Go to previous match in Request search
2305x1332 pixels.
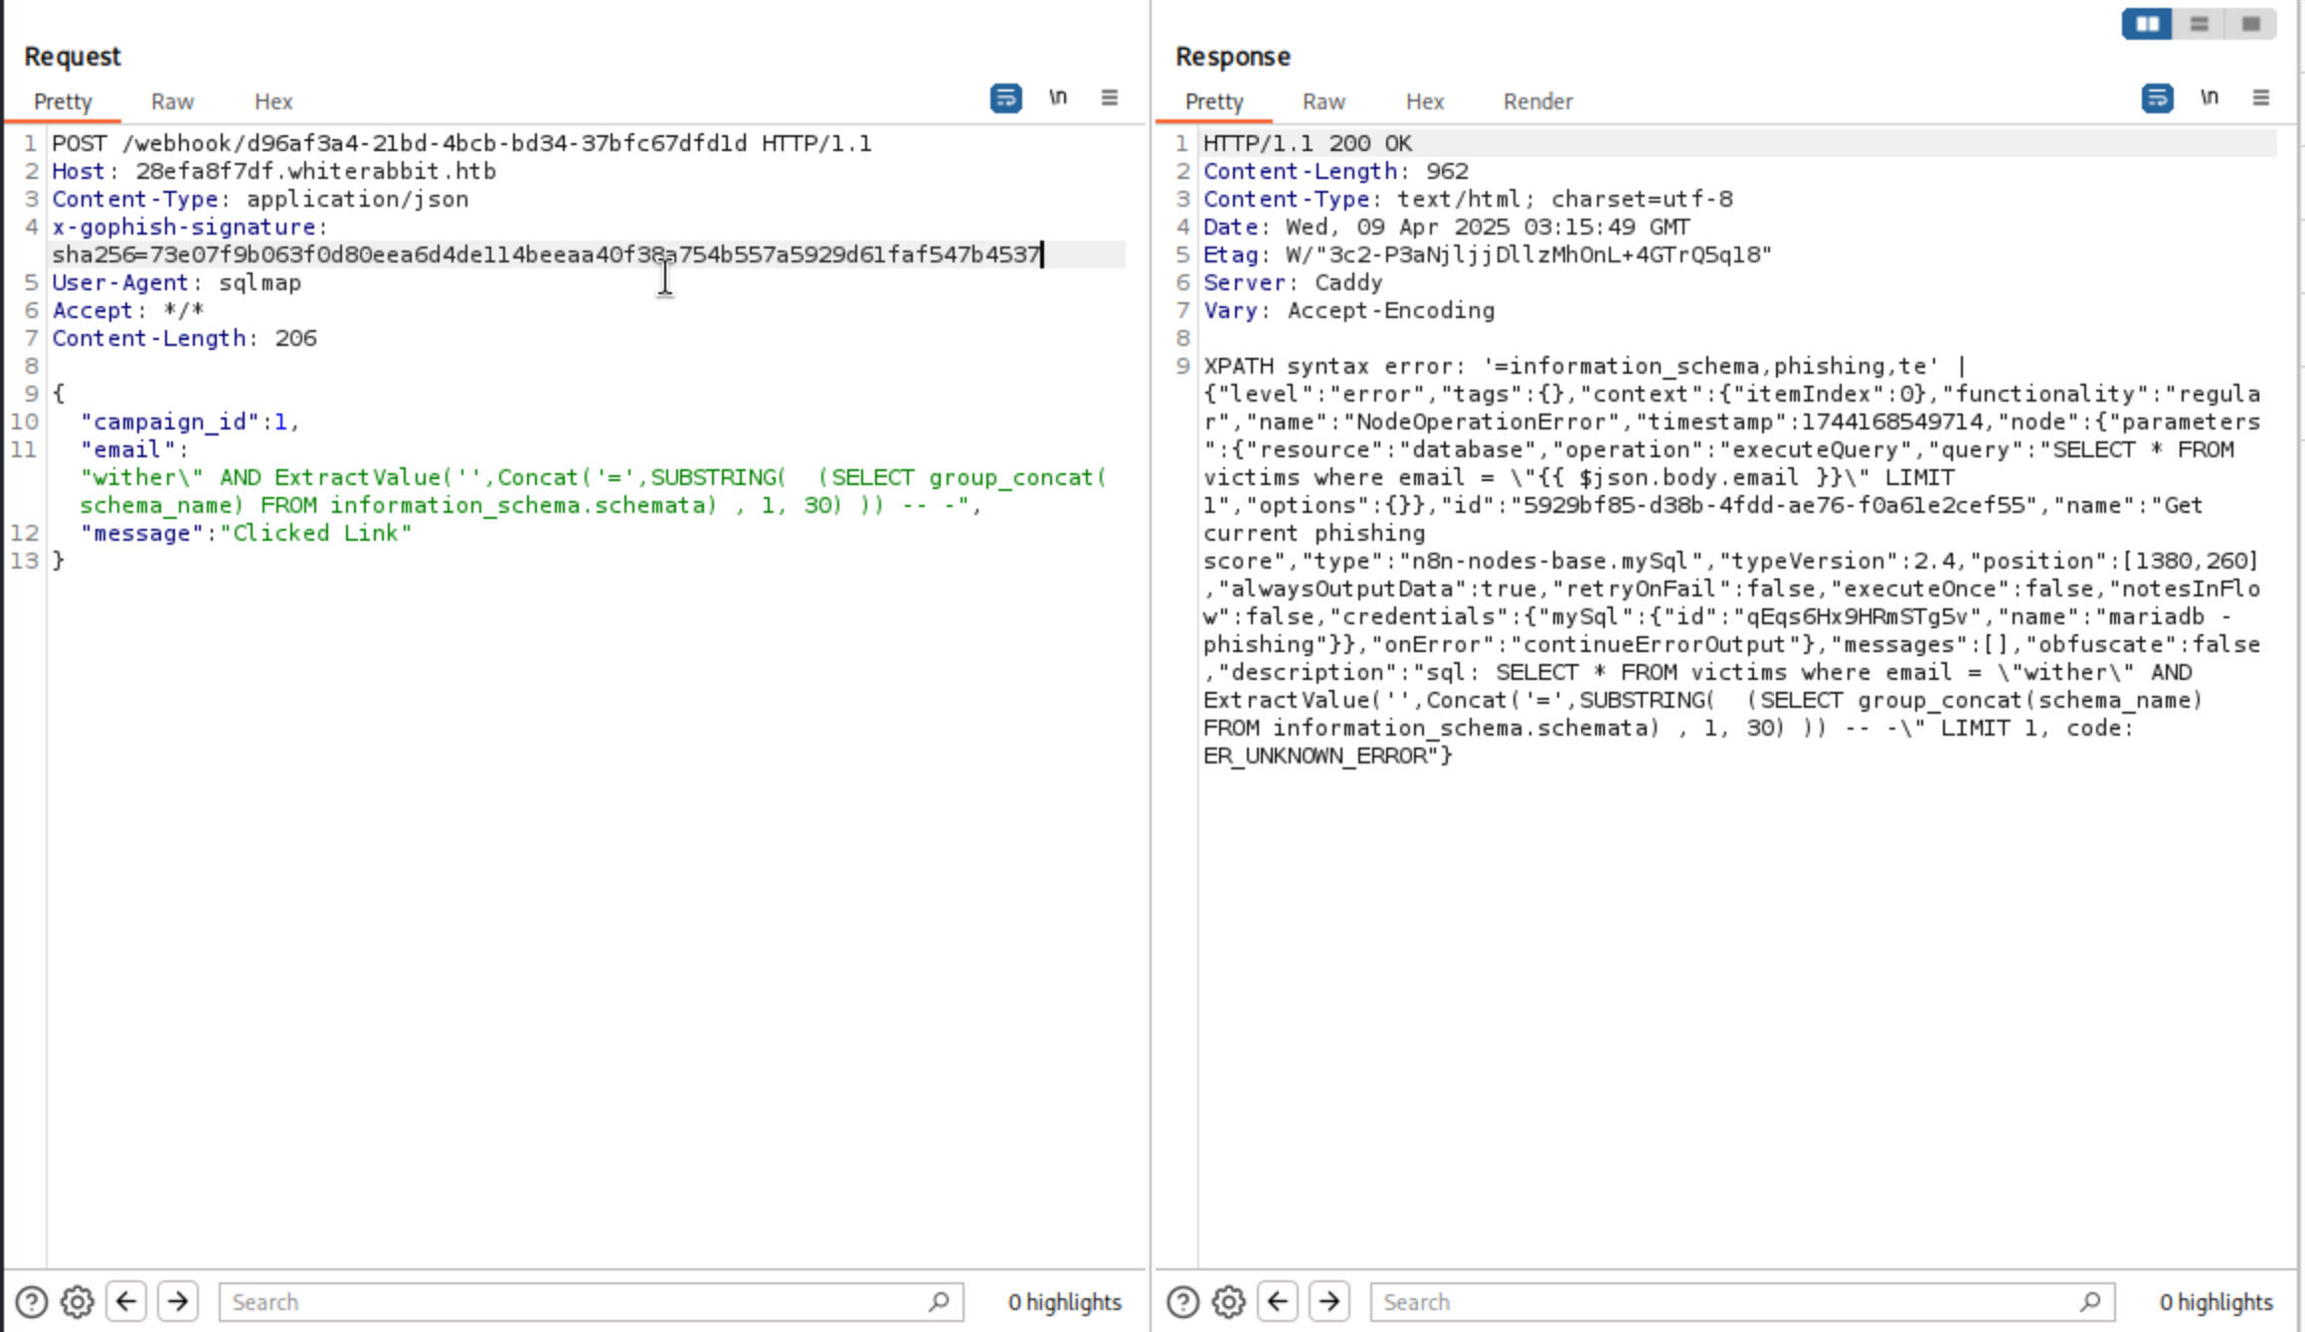click(x=126, y=1301)
